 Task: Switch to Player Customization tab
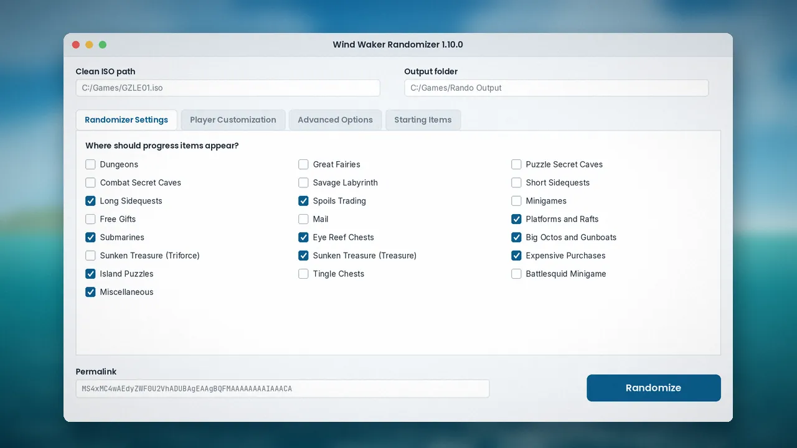tap(233, 120)
